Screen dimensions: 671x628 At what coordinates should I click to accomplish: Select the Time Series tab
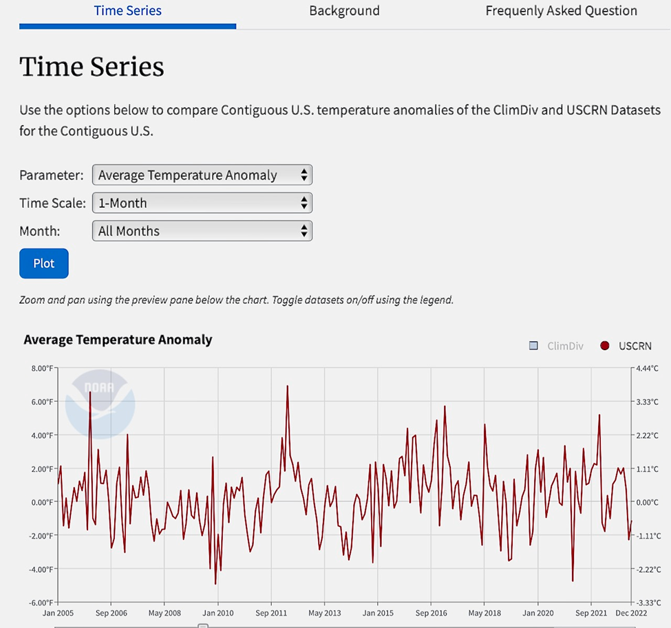coord(128,11)
